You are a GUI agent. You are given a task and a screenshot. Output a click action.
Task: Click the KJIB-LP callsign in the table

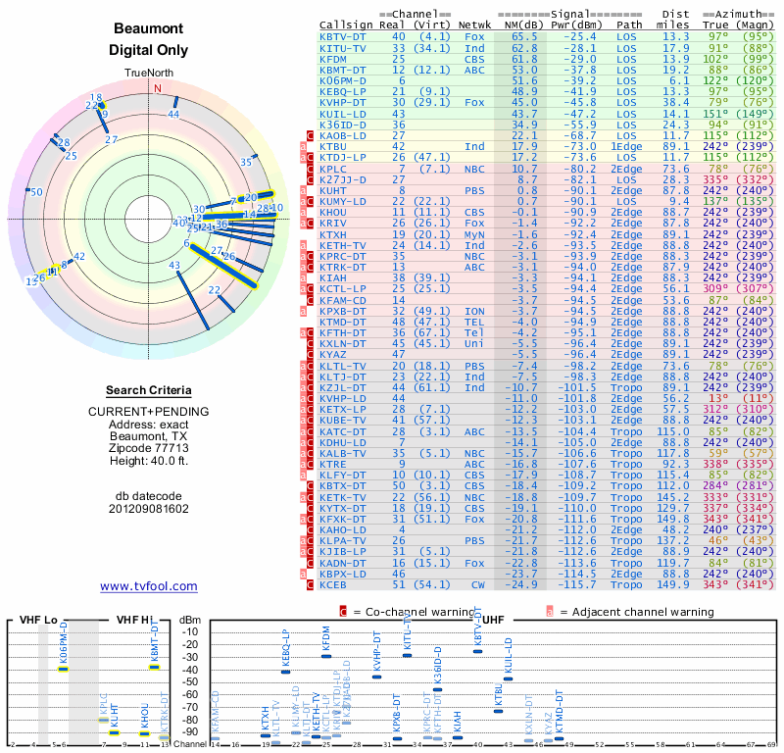point(342,551)
